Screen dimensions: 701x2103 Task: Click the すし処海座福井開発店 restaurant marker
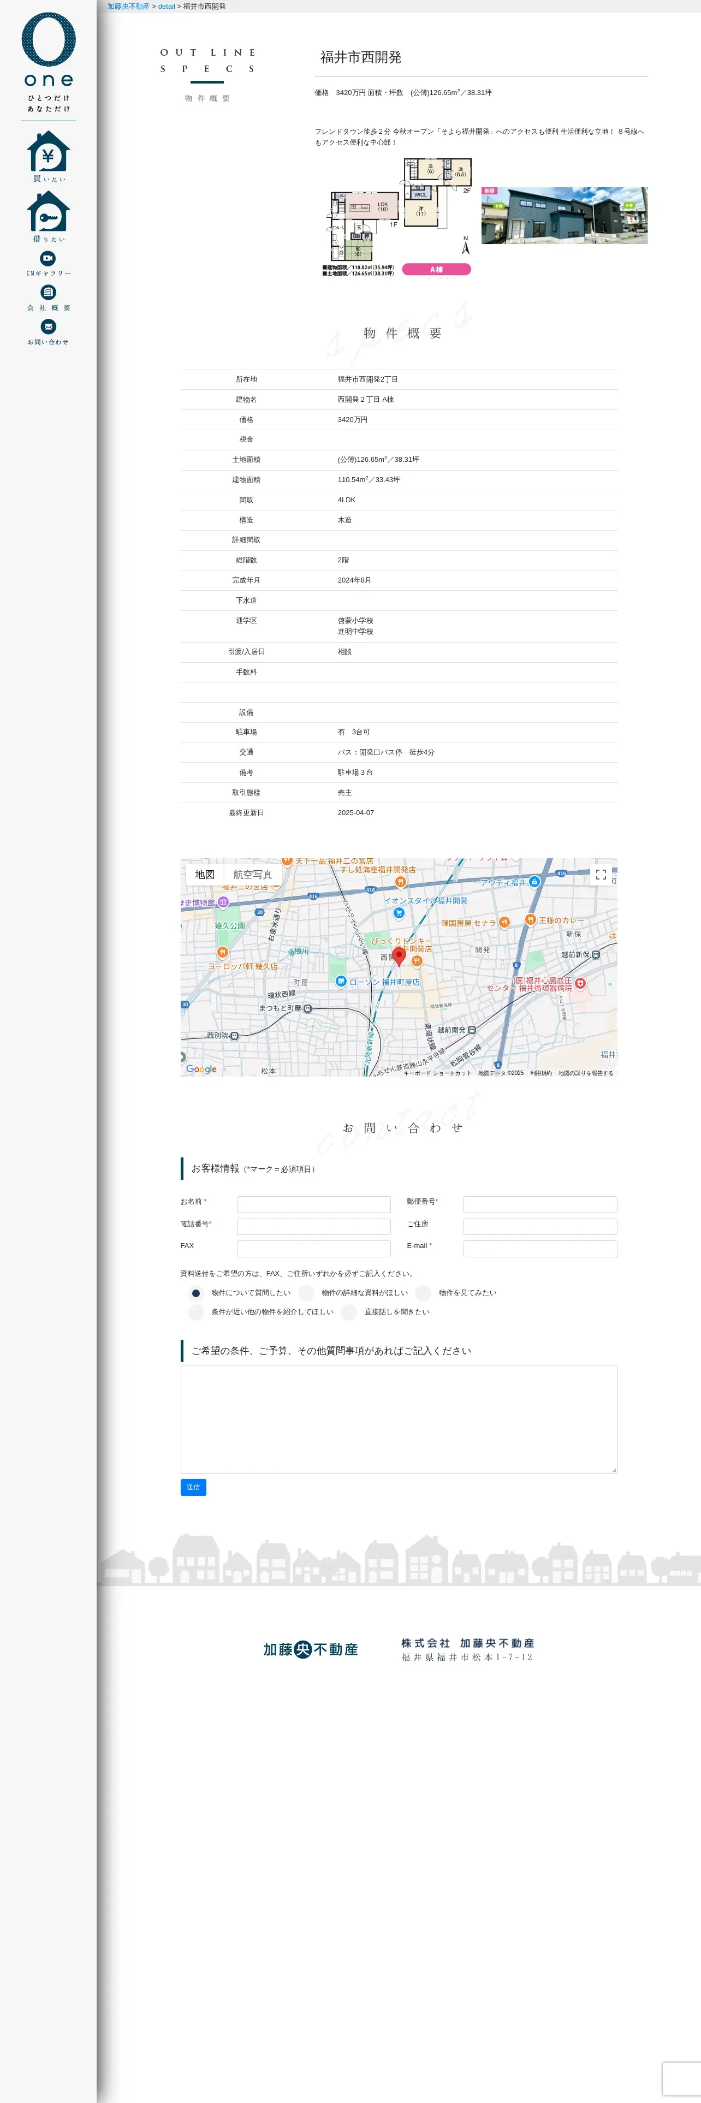click(x=401, y=882)
